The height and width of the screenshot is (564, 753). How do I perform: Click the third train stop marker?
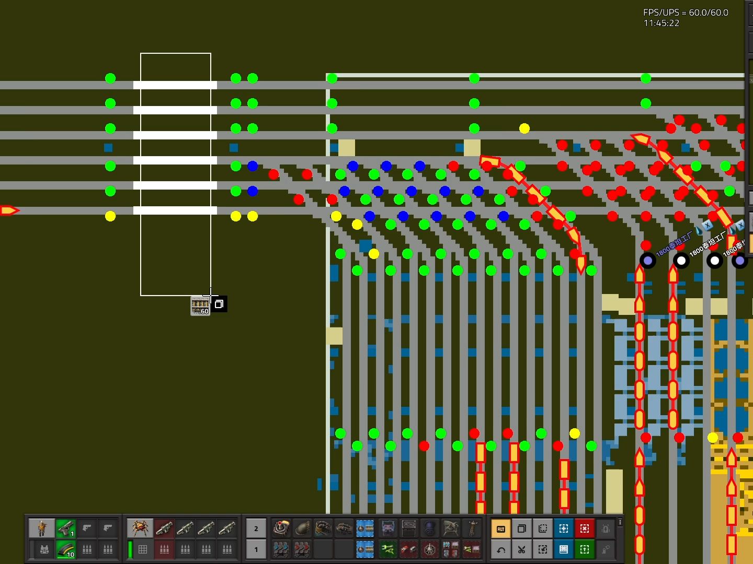tap(715, 260)
